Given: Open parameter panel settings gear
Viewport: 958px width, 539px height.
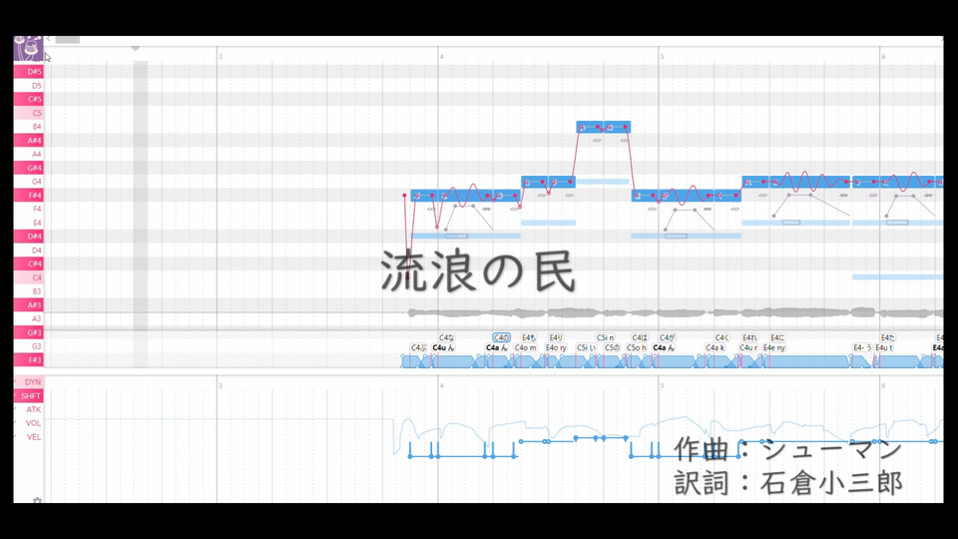Looking at the screenshot, I should (37, 500).
